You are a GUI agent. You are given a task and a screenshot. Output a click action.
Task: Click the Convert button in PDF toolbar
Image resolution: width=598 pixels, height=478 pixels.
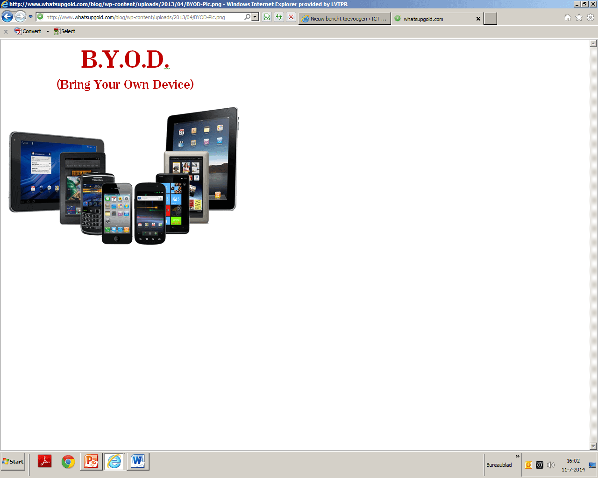tap(28, 31)
